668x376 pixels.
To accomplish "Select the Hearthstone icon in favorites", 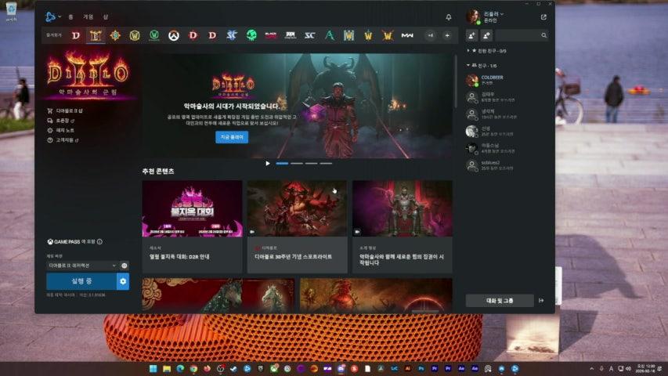I will tap(115, 35).
